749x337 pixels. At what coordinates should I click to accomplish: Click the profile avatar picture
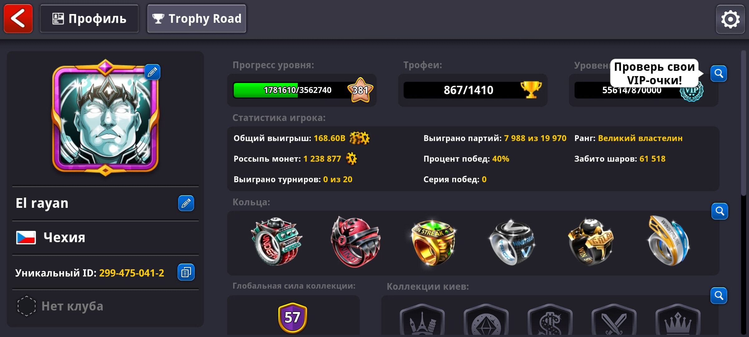click(x=105, y=117)
